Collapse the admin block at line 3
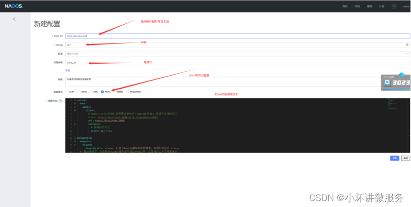Viewport: 411px width, 207px height. coord(75,107)
